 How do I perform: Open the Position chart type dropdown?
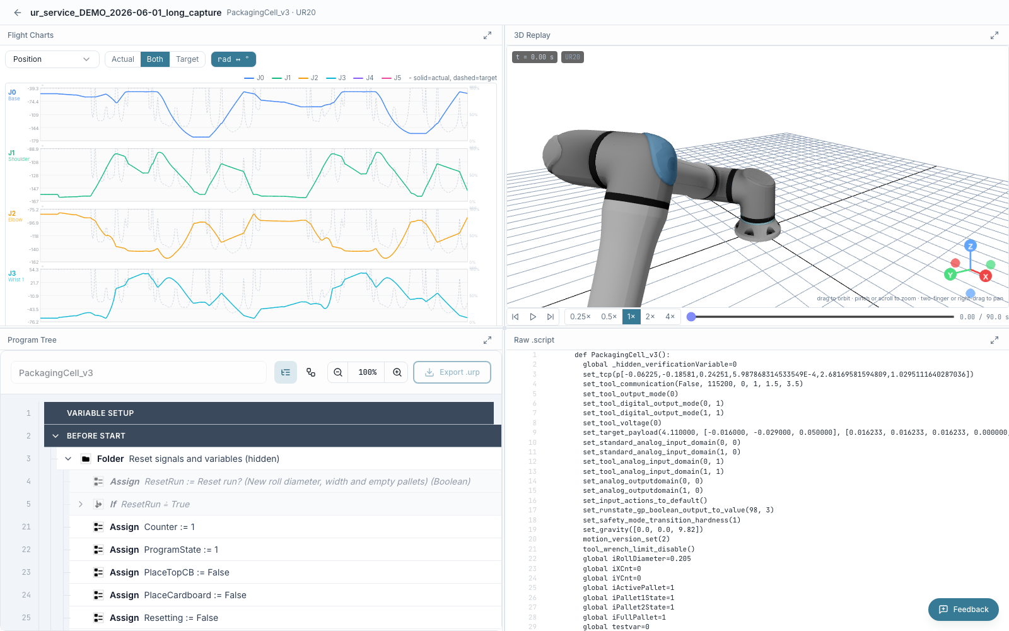52,59
